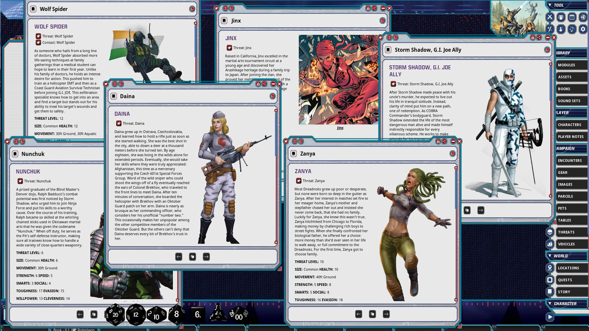Screen dimensions: 589x331
Task: Open Locations in the sidebar
Action: (x=568, y=268)
